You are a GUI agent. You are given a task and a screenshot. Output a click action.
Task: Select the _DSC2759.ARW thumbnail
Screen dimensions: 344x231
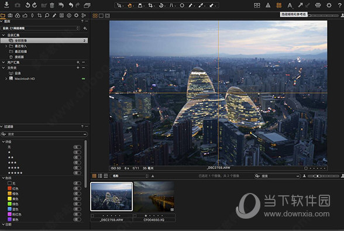click(112, 196)
